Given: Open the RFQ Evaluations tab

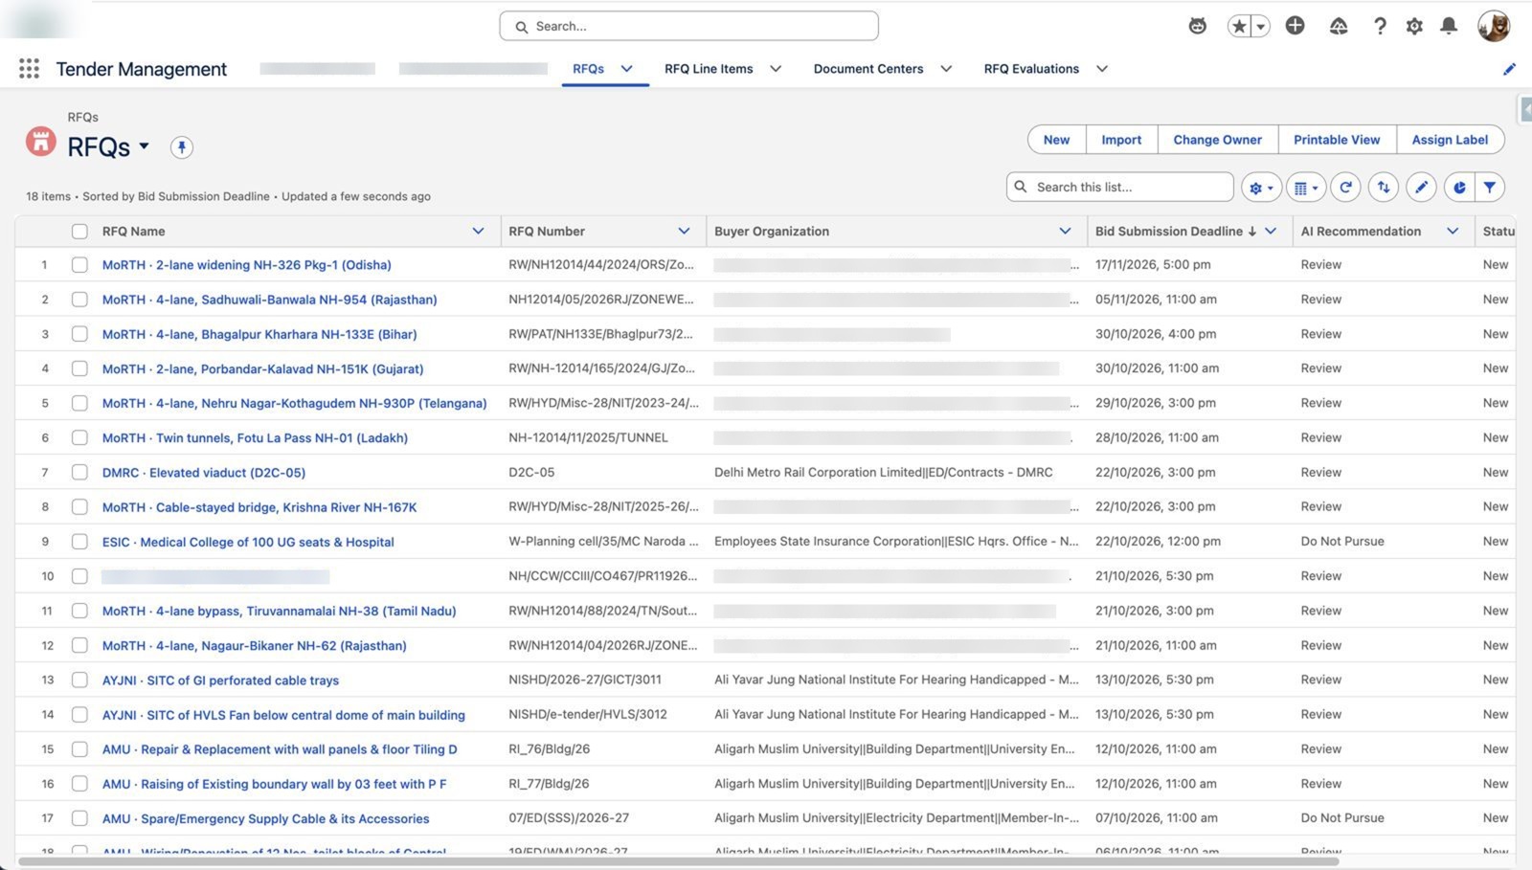Looking at the screenshot, I should 1031,69.
